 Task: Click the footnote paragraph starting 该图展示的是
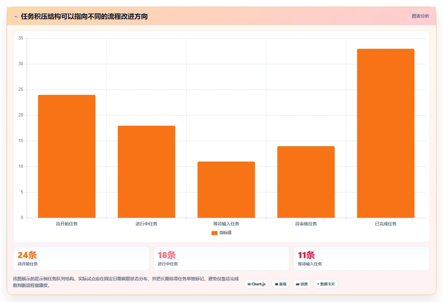tap(126, 282)
